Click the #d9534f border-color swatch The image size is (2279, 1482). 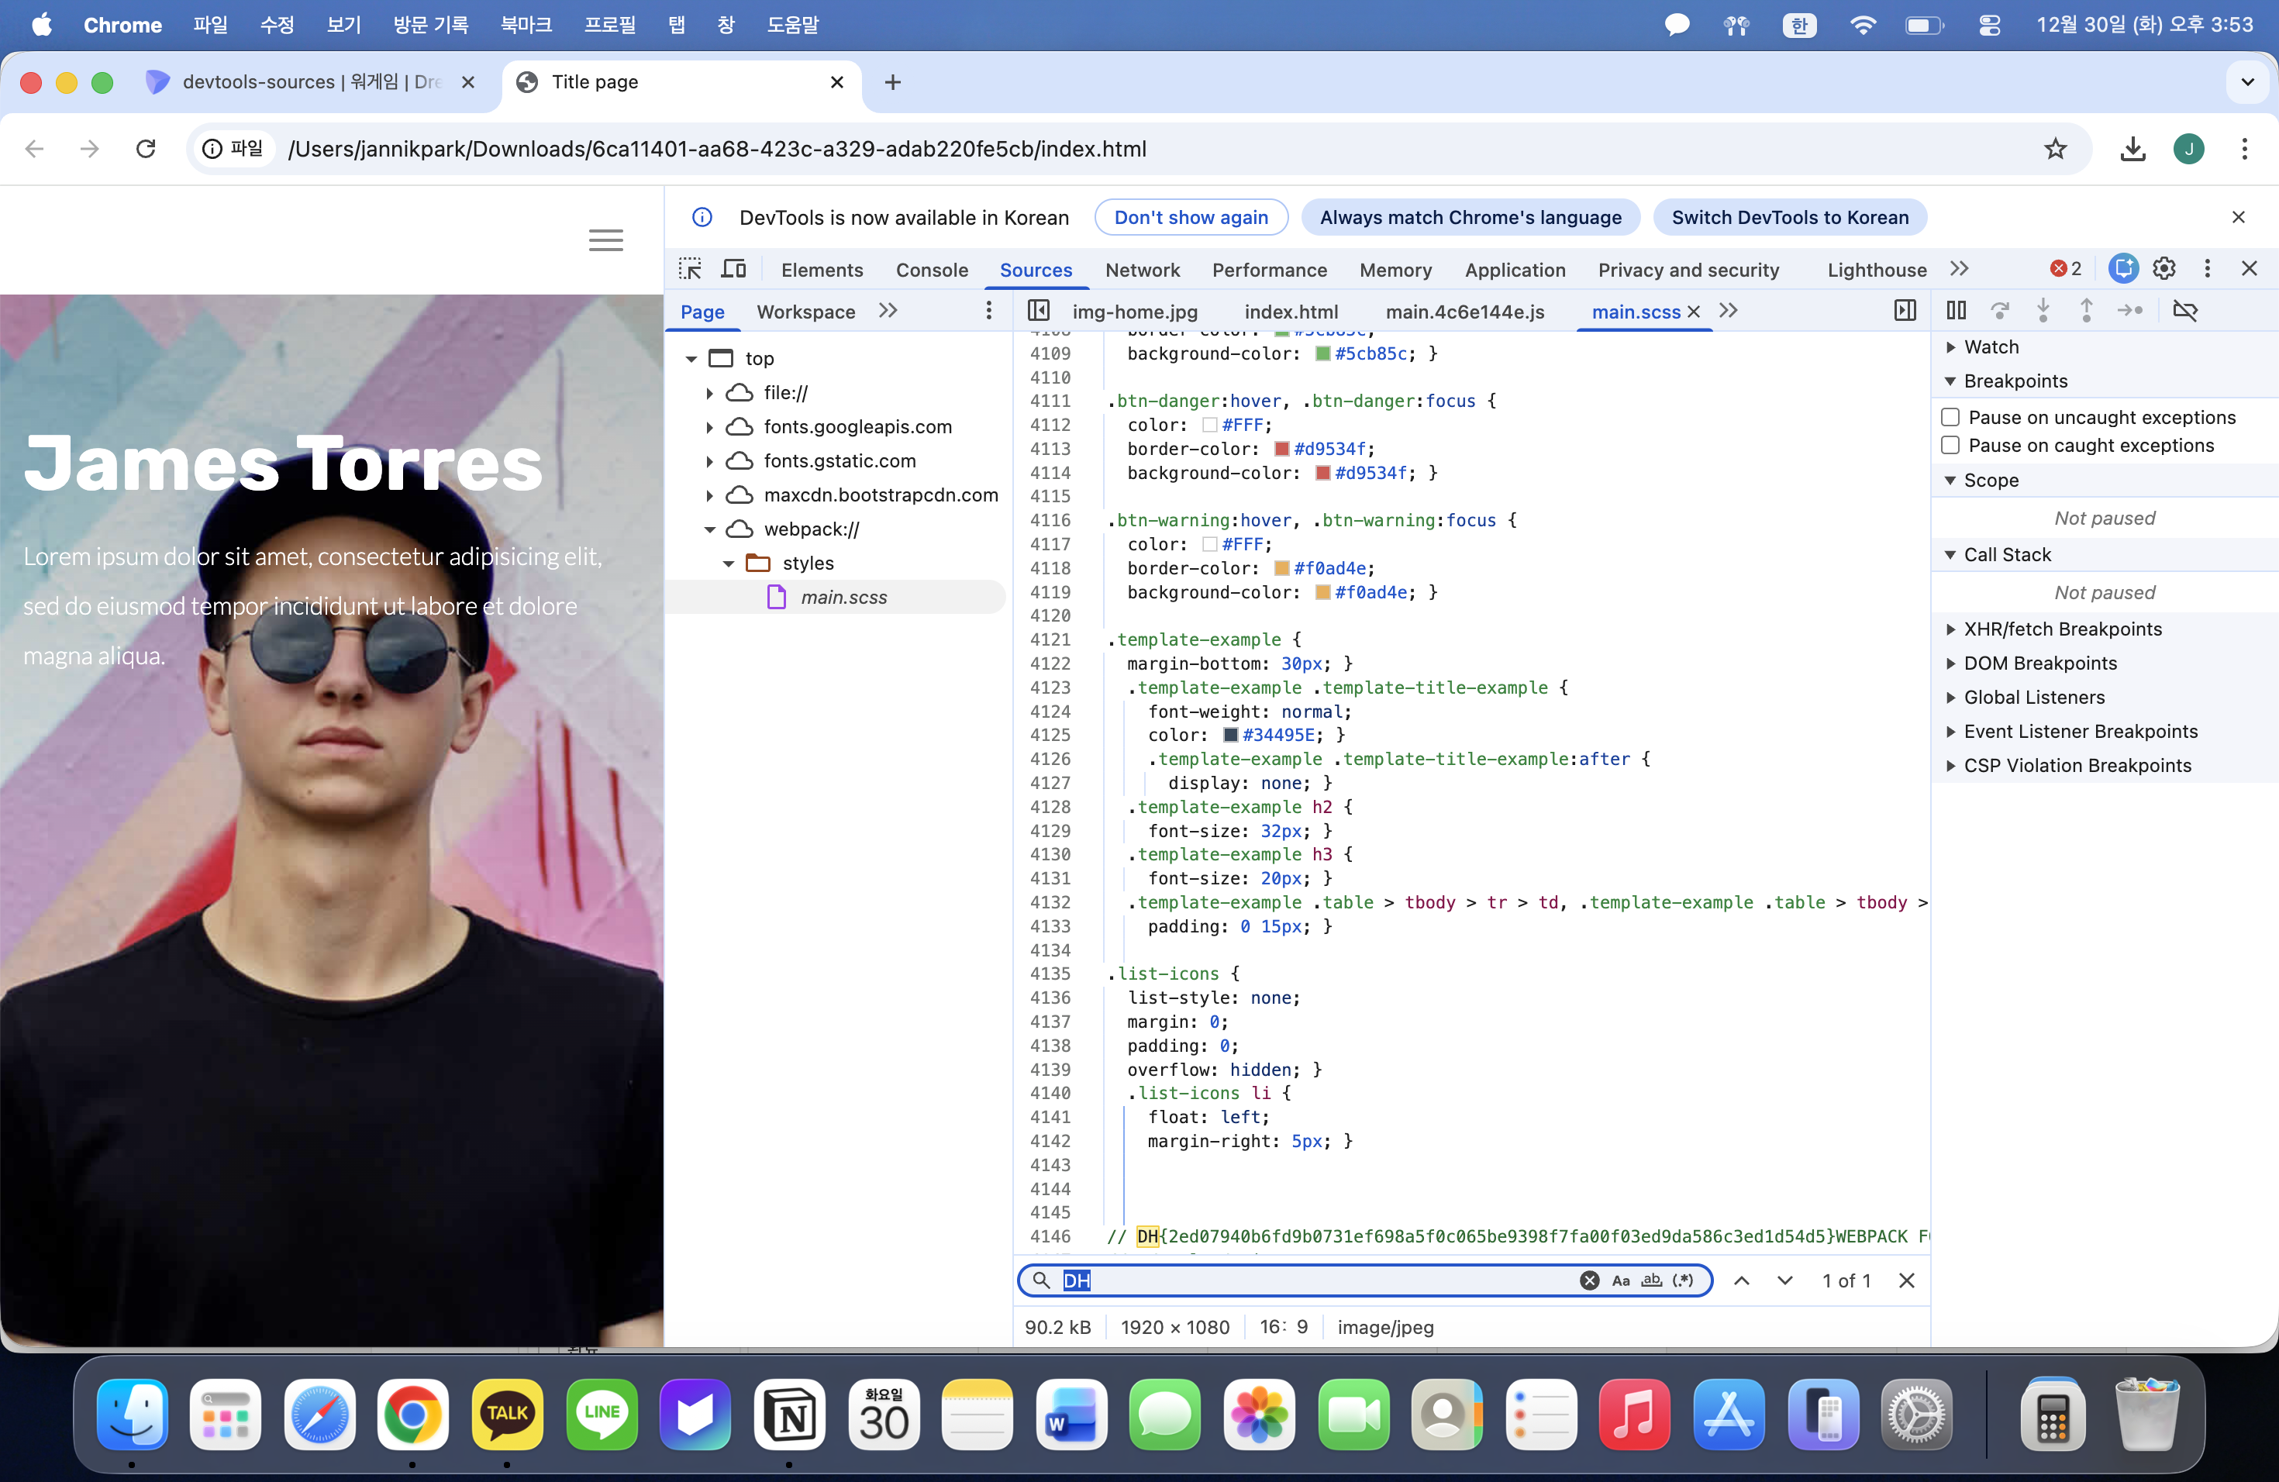point(1281,449)
